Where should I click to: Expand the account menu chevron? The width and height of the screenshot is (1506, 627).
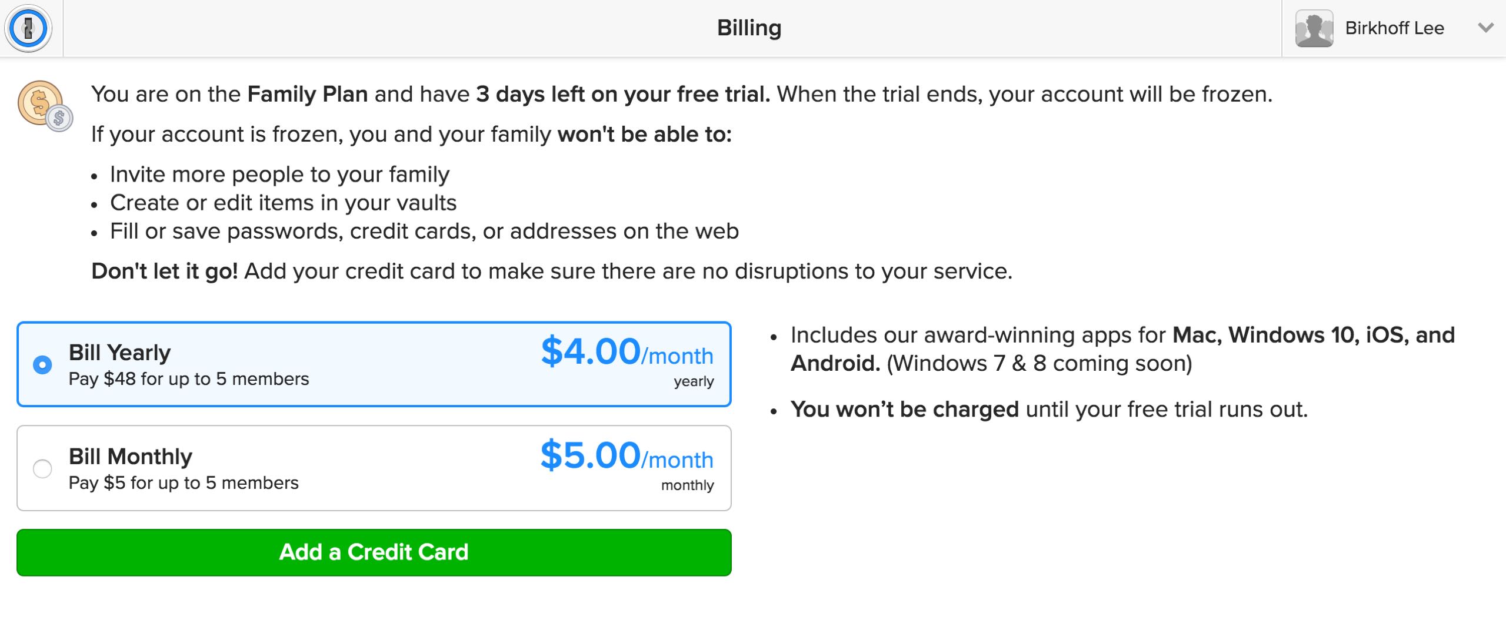pyautogui.click(x=1485, y=28)
